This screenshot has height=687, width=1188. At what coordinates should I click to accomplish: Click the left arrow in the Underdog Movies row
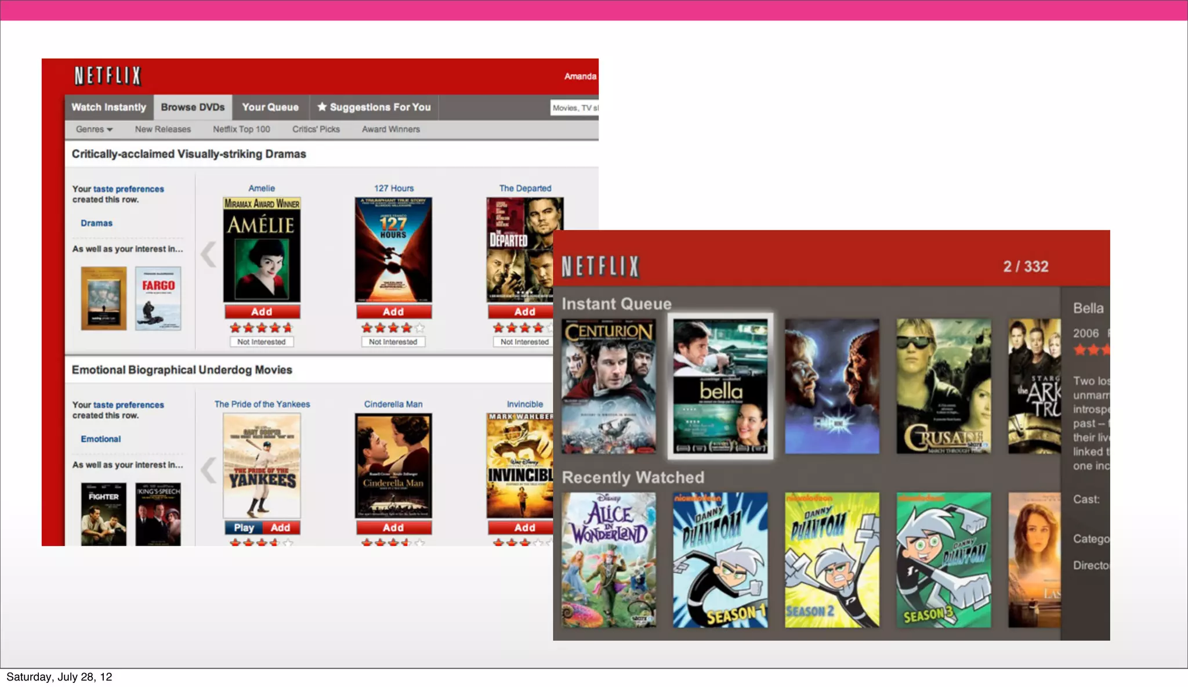[x=208, y=470]
